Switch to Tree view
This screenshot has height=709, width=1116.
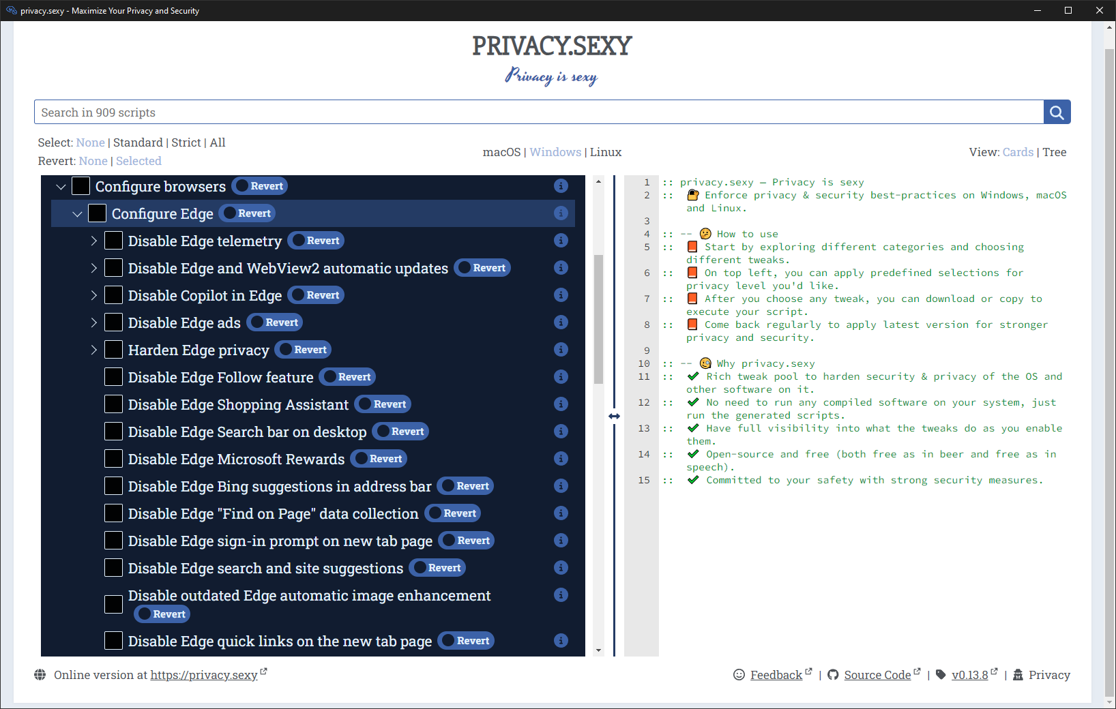[x=1055, y=152]
